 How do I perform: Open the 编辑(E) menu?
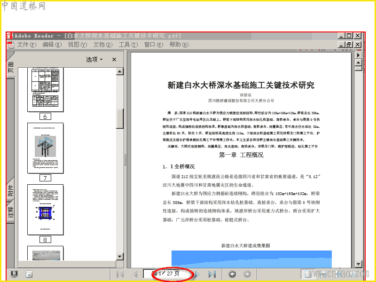[52, 45]
